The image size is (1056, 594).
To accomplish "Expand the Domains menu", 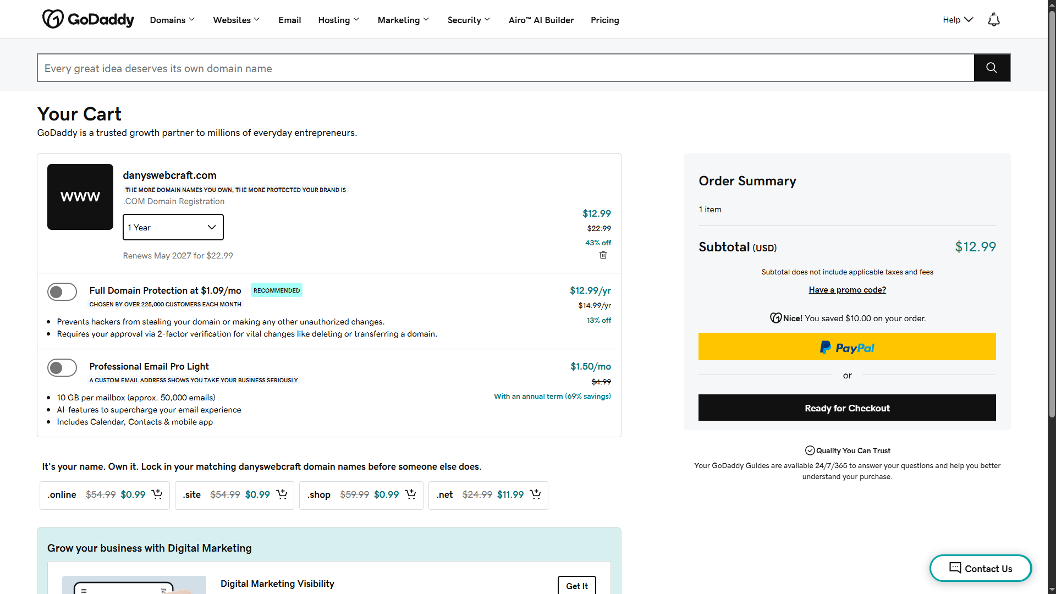I will [173, 20].
